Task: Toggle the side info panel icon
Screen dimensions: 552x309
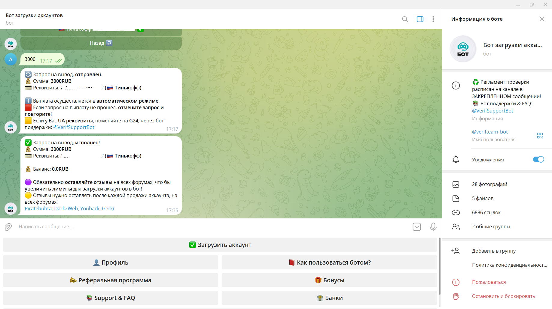Action: click(420, 19)
